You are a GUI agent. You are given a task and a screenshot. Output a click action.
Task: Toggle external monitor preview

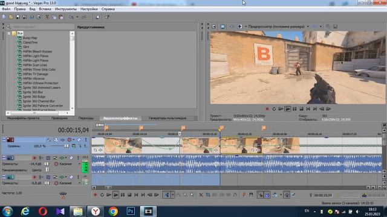(223, 27)
